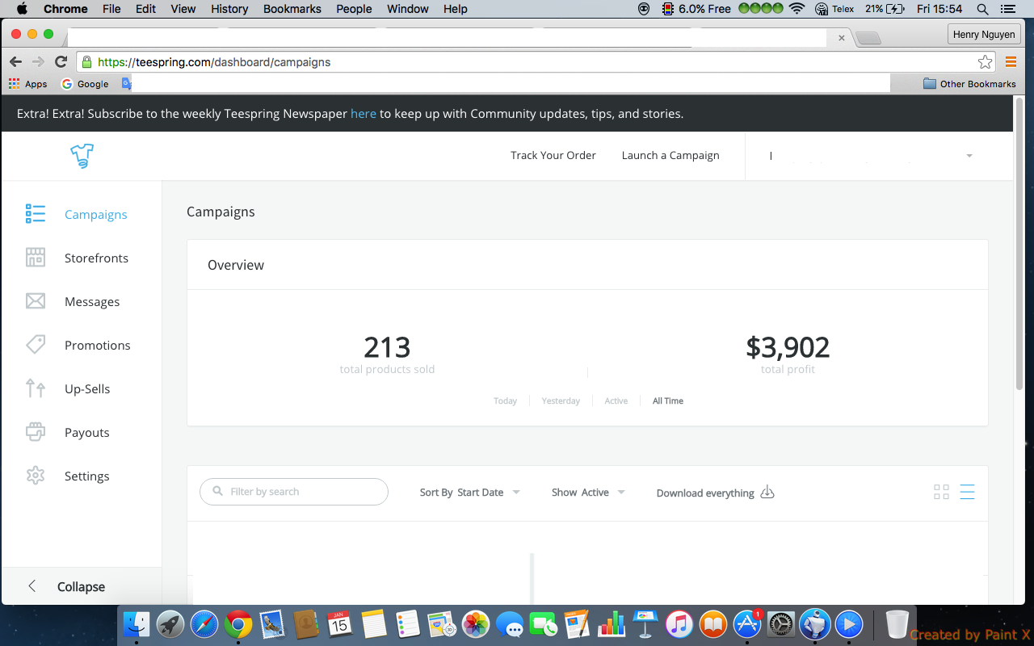Image resolution: width=1034 pixels, height=646 pixels.
Task: Open Spotlight search in menu bar
Action: pyautogui.click(x=982, y=9)
